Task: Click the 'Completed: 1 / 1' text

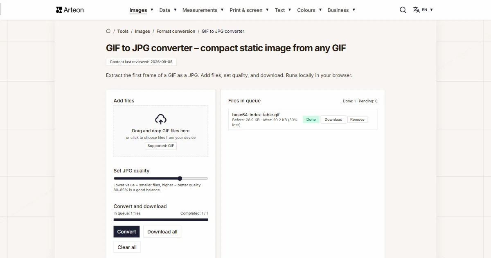Action: [x=194, y=213]
